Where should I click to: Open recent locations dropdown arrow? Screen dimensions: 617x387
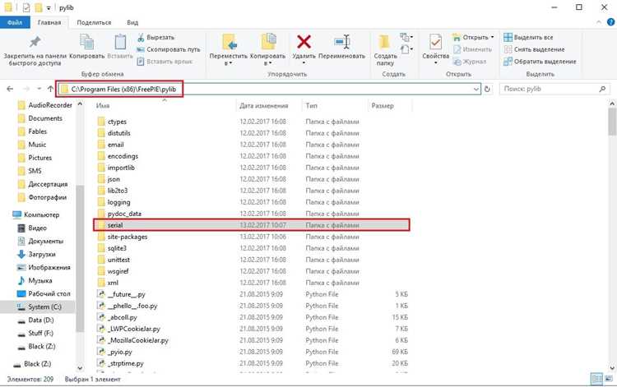[x=39, y=90]
